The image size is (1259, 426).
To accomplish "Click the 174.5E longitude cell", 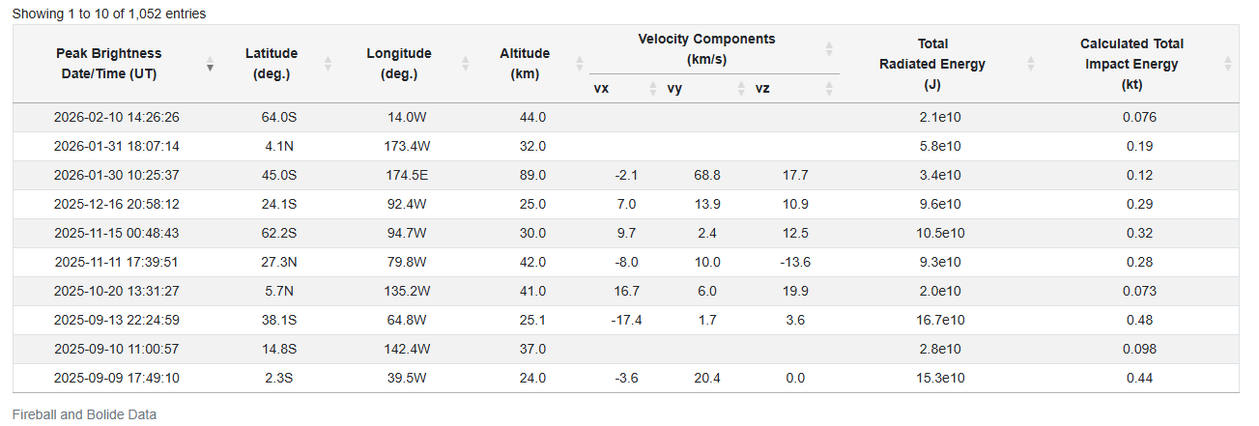I will [399, 175].
